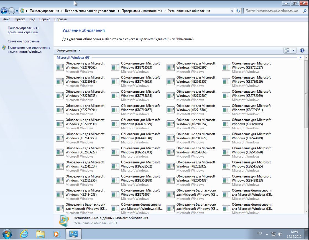Open the 'Удаление программы' link
The height and width of the screenshot is (240, 309).
[x=24, y=41]
